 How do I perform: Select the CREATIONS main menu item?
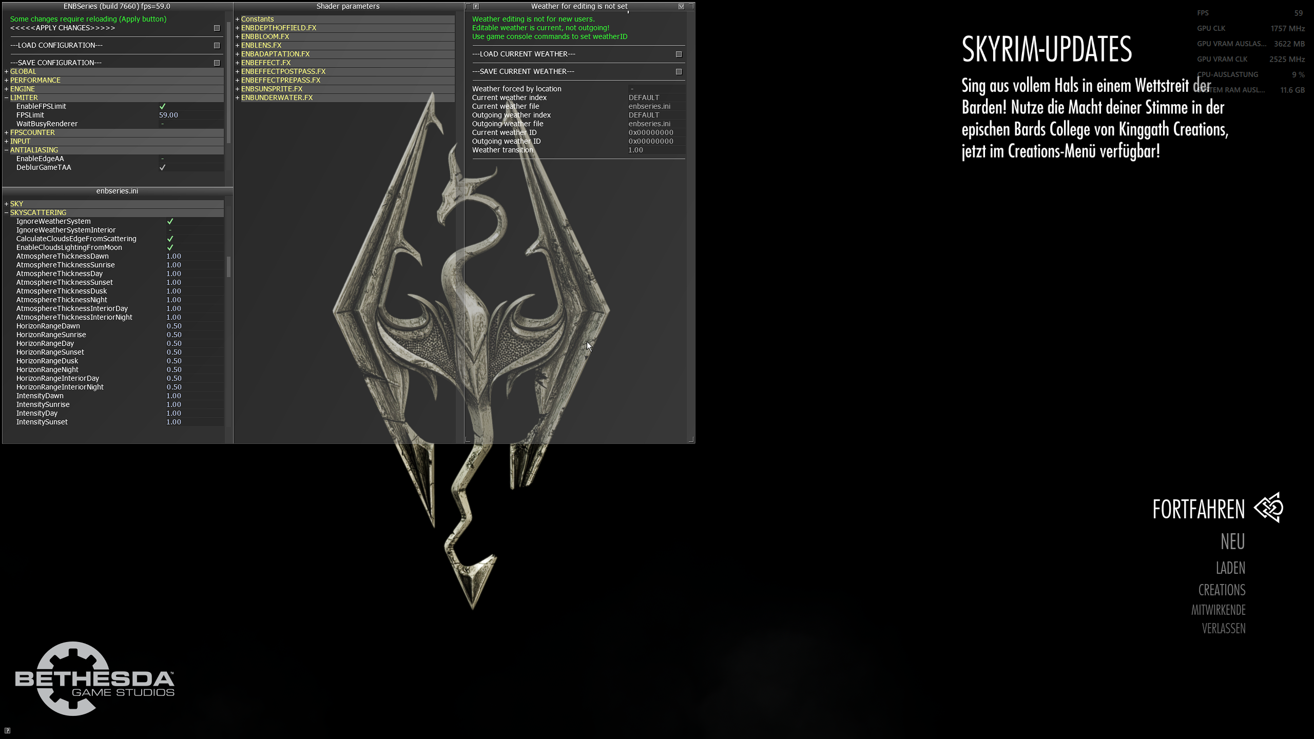[1222, 590]
